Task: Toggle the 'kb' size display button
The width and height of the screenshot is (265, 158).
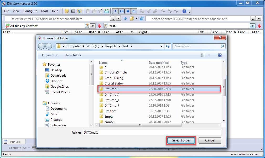Action: coord(122,11)
